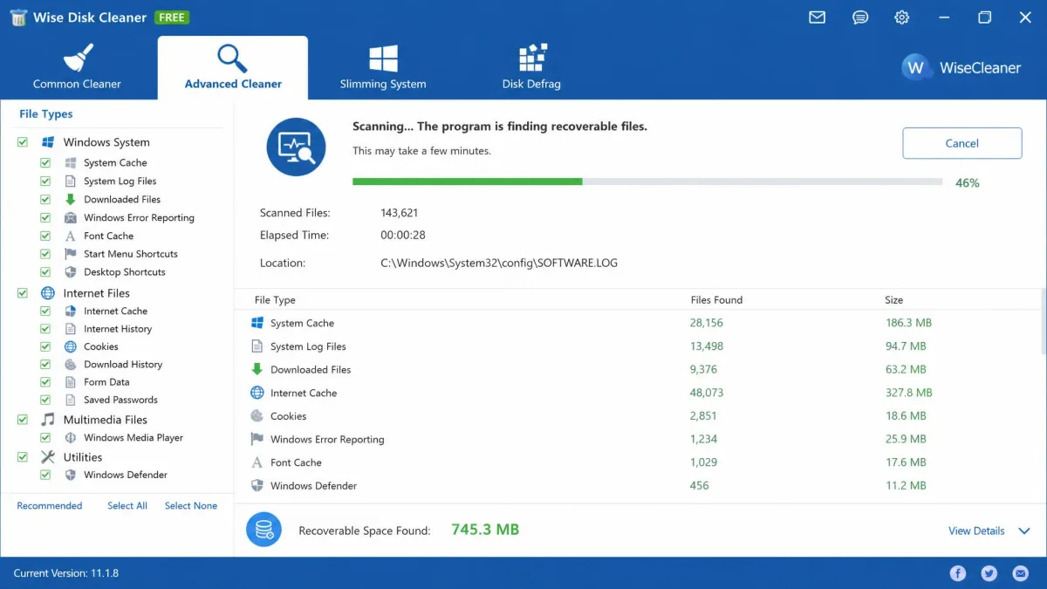
Task: Click the Utilities wrench icon
Action: pyautogui.click(x=48, y=457)
